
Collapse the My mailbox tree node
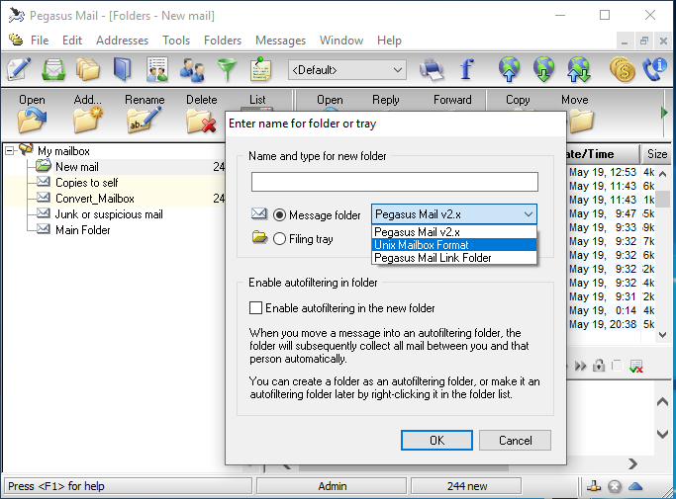(x=9, y=151)
